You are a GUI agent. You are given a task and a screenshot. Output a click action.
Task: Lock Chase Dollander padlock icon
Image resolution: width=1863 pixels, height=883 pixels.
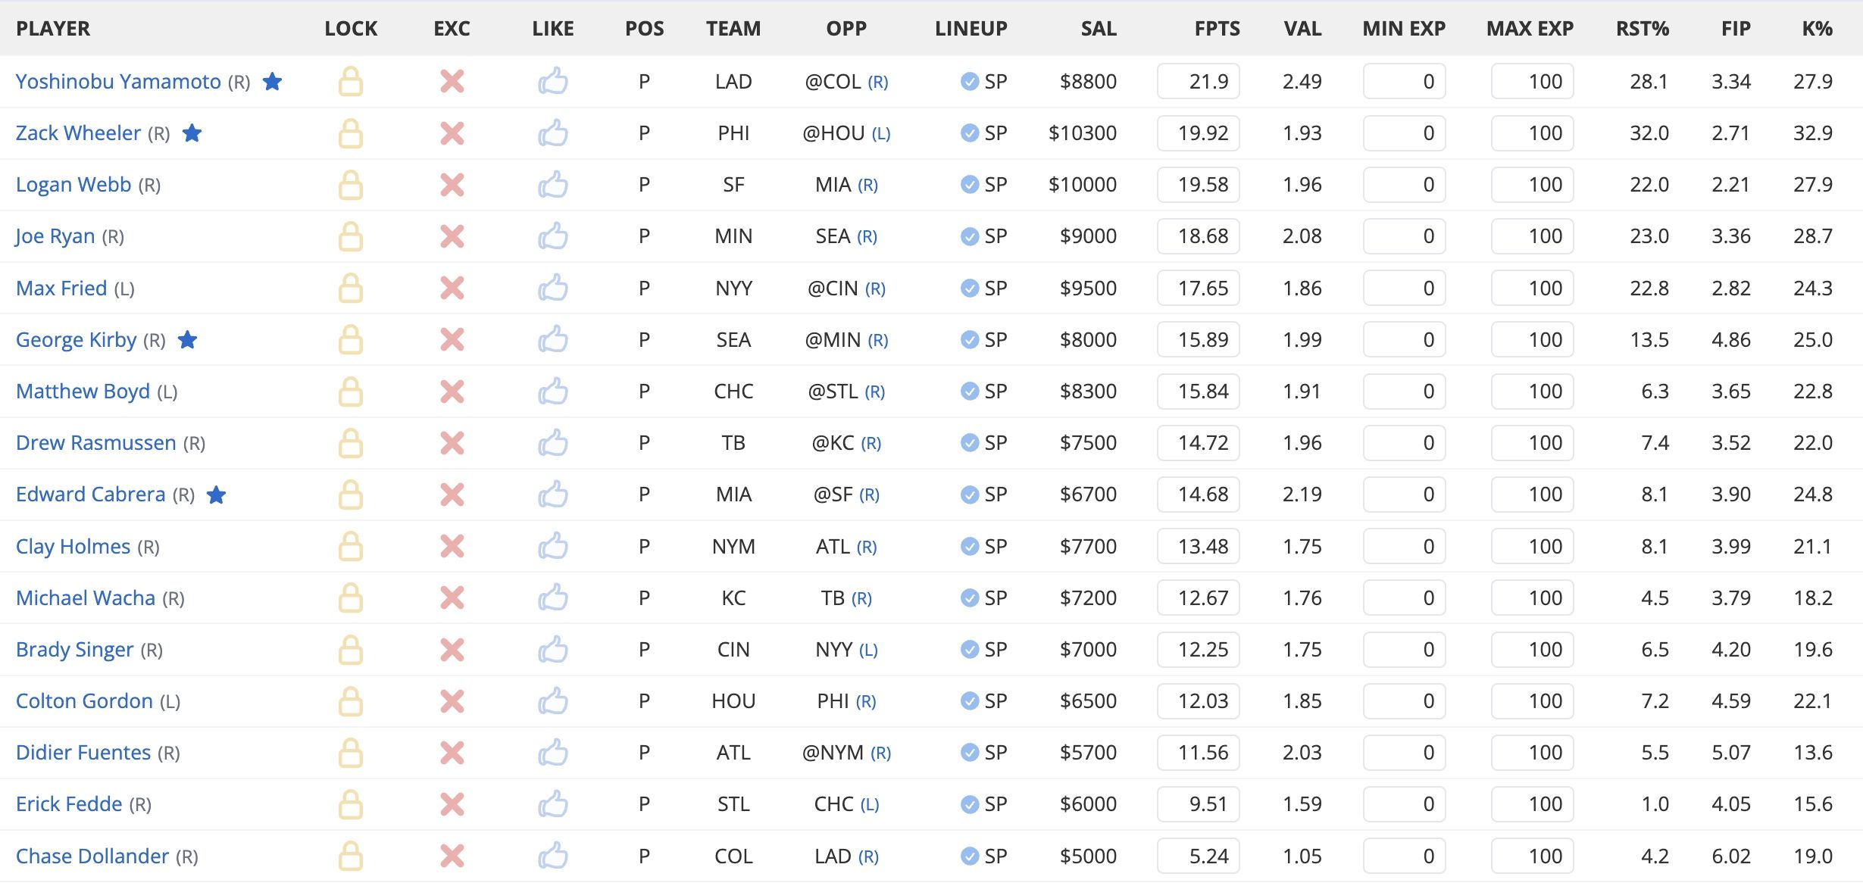tap(350, 856)
